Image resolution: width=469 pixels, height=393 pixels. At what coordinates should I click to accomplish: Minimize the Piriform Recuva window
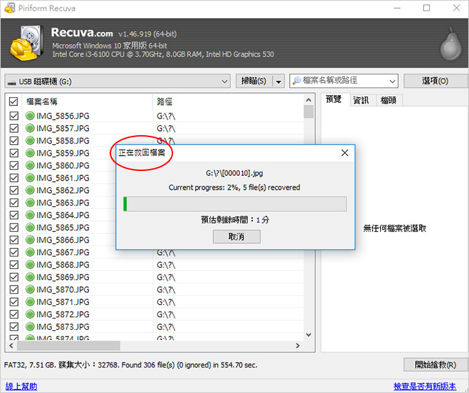[x=397, y=8]
